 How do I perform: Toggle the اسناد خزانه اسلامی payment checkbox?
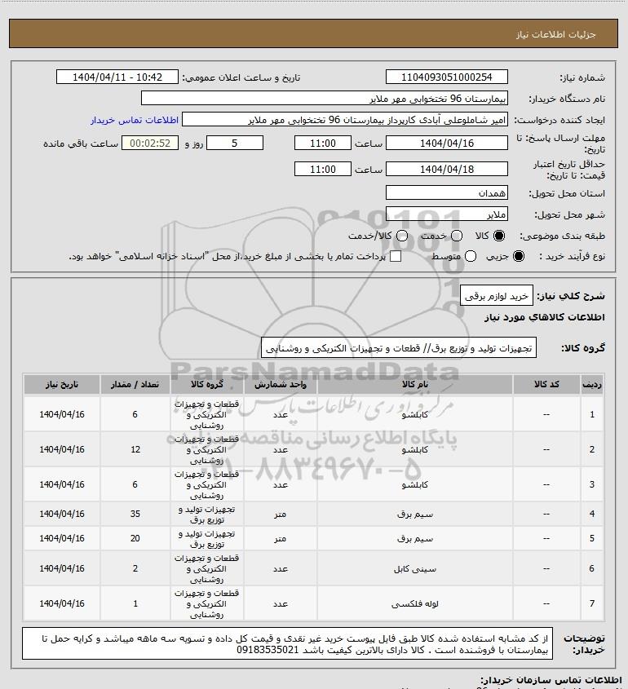[396, 256]
